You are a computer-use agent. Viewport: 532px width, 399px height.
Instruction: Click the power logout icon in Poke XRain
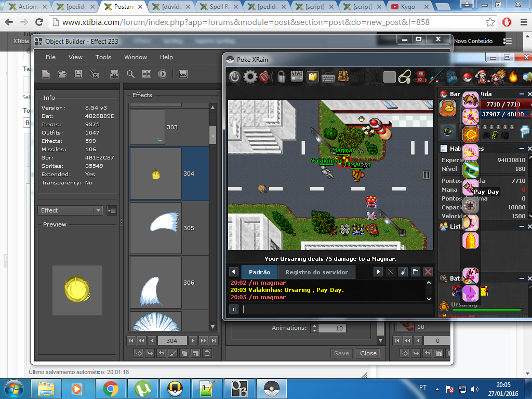(234, 77)
